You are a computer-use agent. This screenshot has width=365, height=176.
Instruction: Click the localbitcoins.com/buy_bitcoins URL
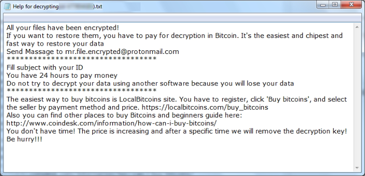point(205,107)
